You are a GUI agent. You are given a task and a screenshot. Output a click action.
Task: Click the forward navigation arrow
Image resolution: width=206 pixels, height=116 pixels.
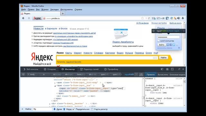29,18
